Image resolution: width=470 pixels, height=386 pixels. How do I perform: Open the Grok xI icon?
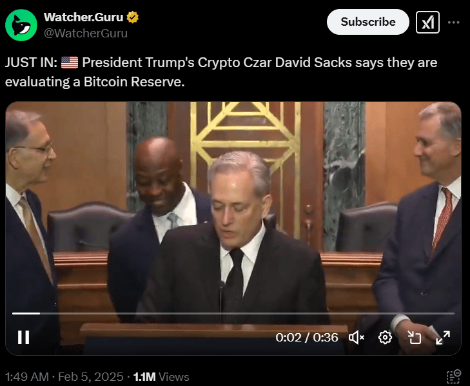427,22
